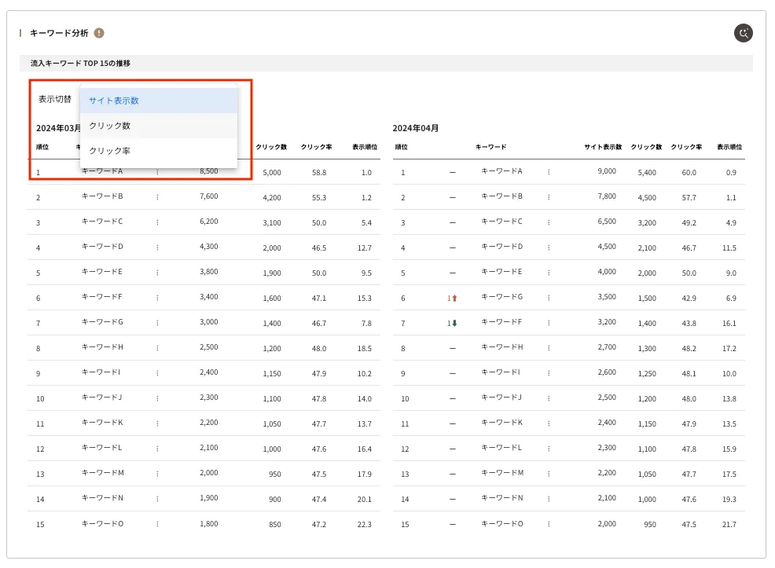The height and width of the screenshot is (568, 775).
Task: Open the kebab menu for March キーワードC
Action: 157,222
